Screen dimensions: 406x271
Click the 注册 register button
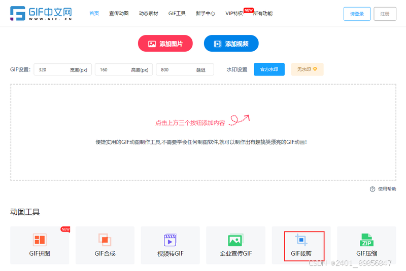[x=385, y=14]
